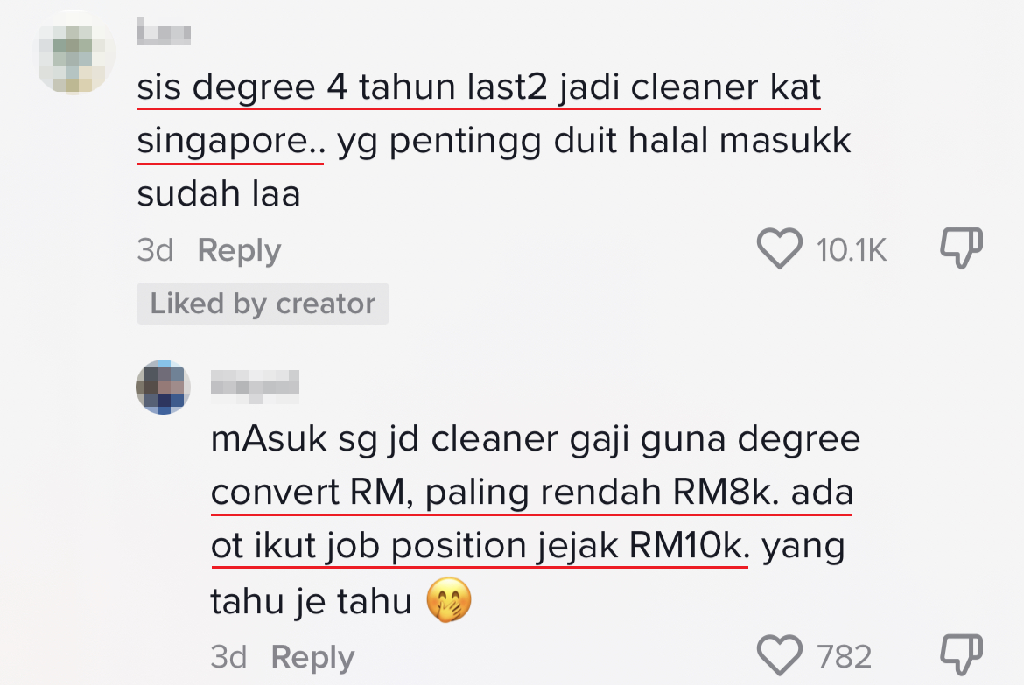Reply to the degree 4 tahun comment
The width and height of the screenshot is (1024, 685).
click(239, 251)
